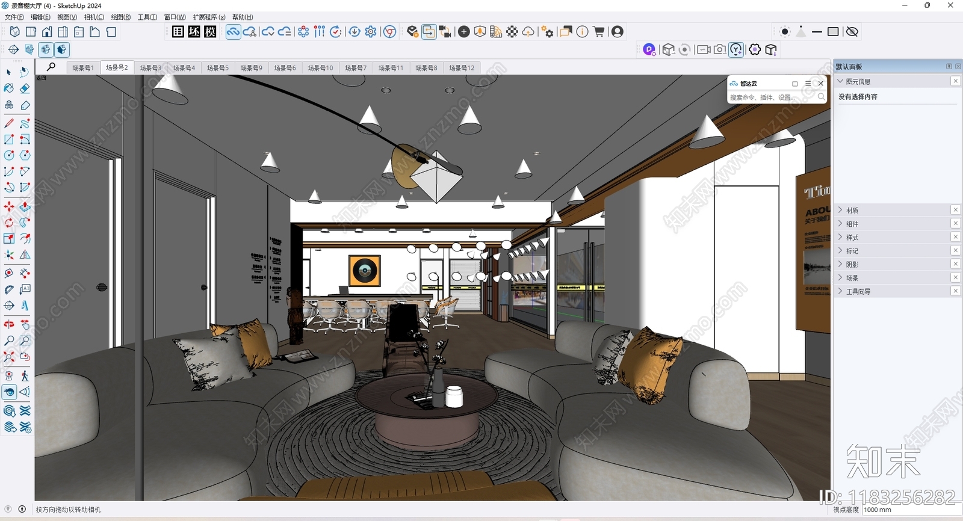The height and width of the screenshot is (521, 963).
Task: Switch to scene tab 场景号12
Action: (462, 68)
